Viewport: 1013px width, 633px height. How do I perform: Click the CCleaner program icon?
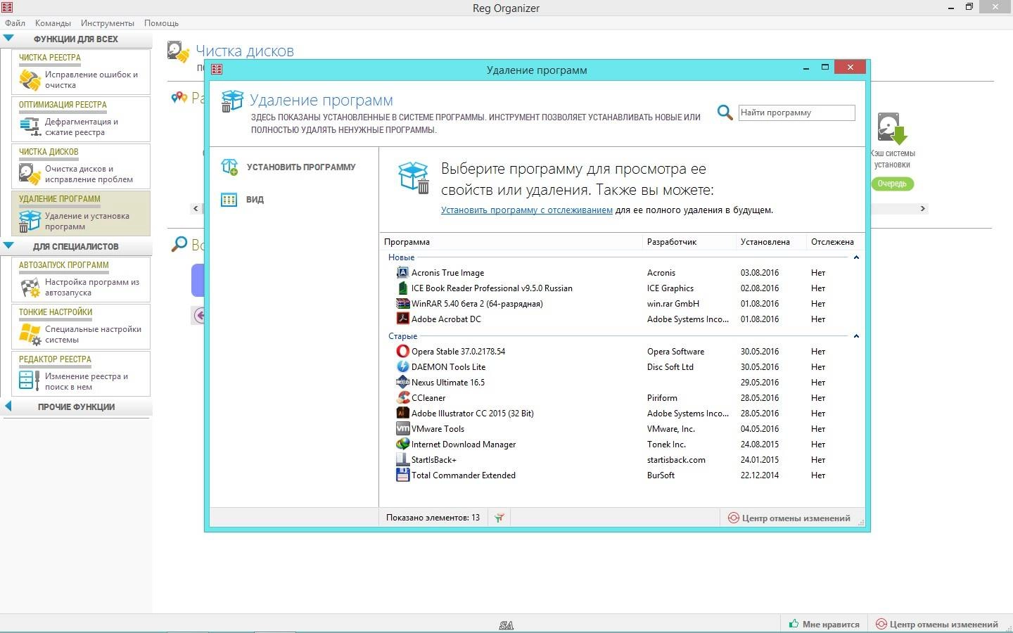(x=402, y=397)
